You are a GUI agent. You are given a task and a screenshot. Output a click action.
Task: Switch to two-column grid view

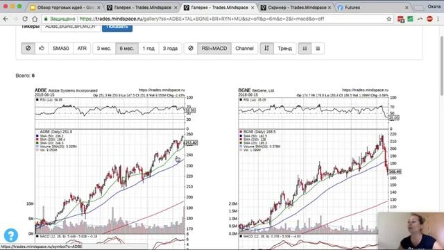tap(305, 49)
